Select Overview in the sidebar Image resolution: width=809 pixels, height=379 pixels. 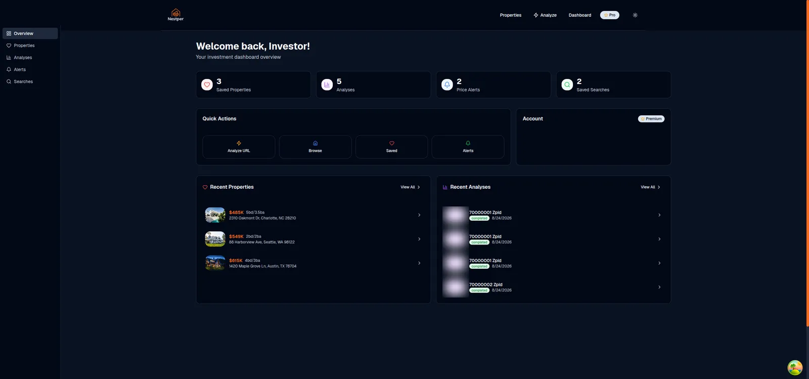[x=30, y=33]
